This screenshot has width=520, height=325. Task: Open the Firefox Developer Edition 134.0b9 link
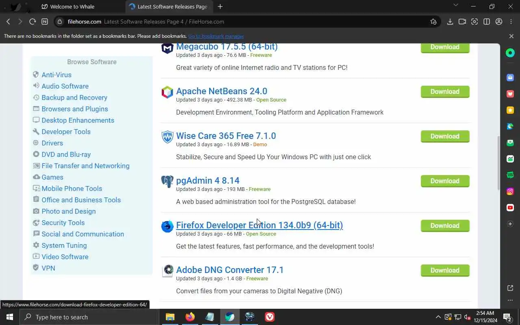pos(259,225)
